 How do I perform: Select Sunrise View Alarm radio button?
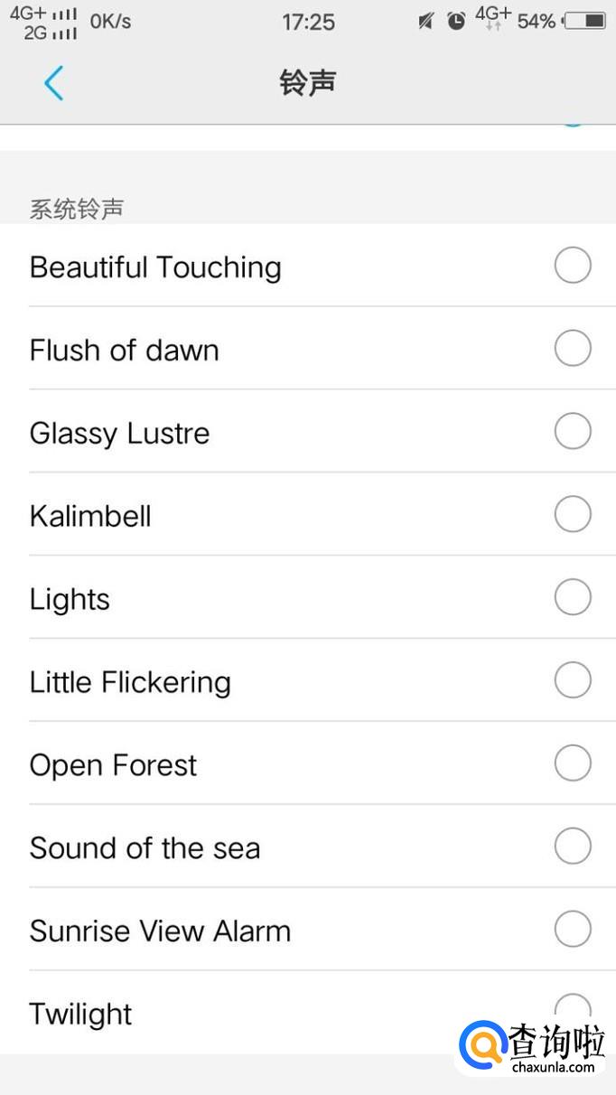click(x=573, y=929)
